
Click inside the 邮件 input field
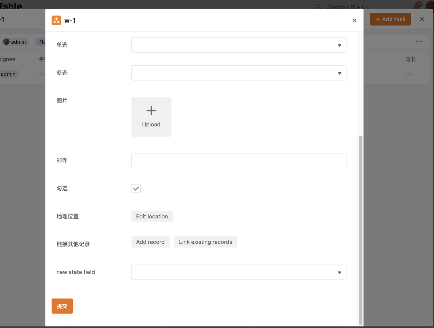[239, 161]
